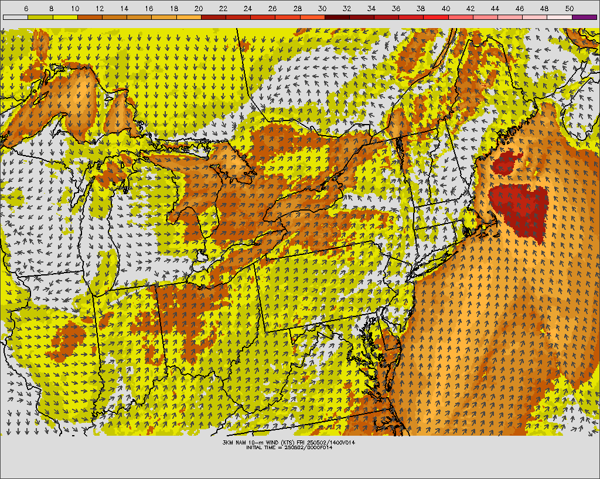
Task: Click the 48–50 knot near-white swatch
Action: point(560,17)
